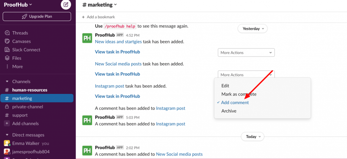Click the plus icon beside Add channels

[7, 123]
